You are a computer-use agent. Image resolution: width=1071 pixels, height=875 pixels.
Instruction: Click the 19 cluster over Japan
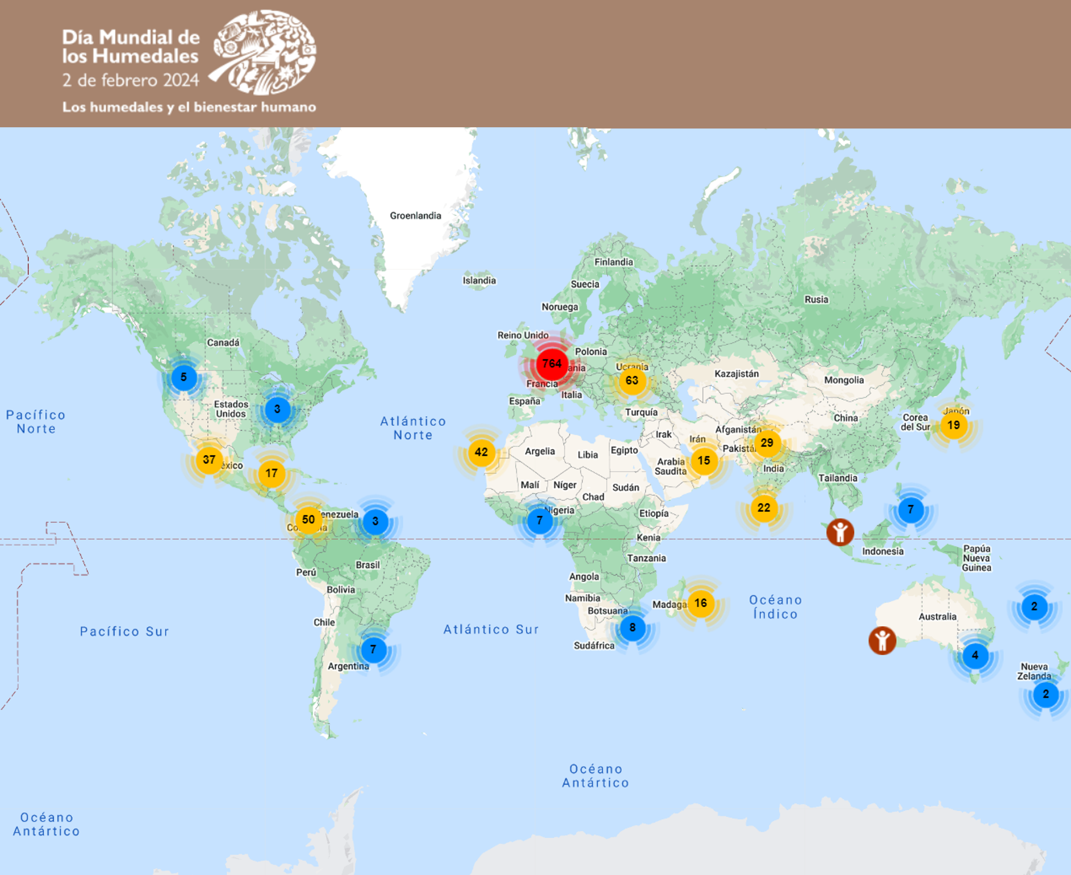coord(953,425)
